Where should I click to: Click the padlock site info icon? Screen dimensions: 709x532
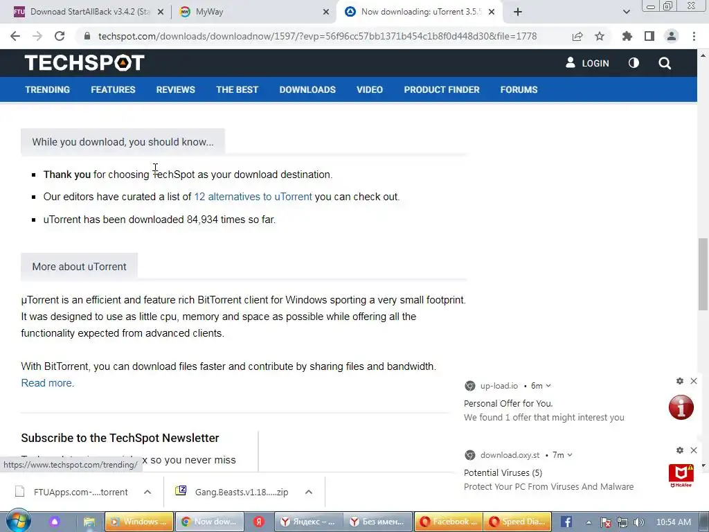(x=87, y=36)
